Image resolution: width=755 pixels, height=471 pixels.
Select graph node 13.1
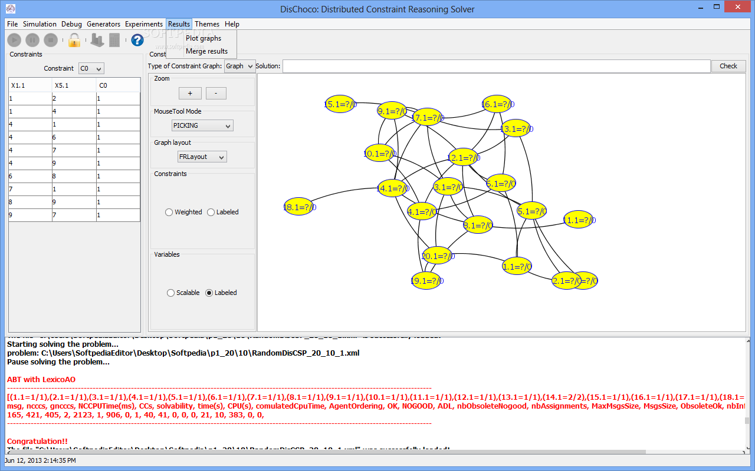click(x=516, y=128)
